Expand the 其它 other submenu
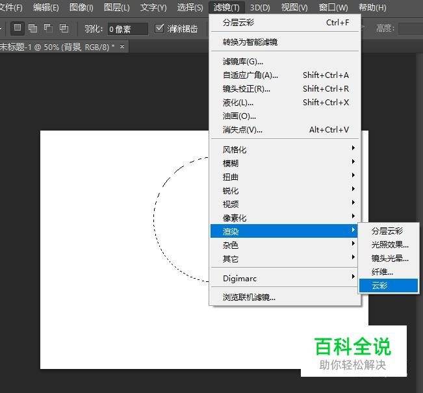The width and height of the screenshot is (423, 393). 285,259
